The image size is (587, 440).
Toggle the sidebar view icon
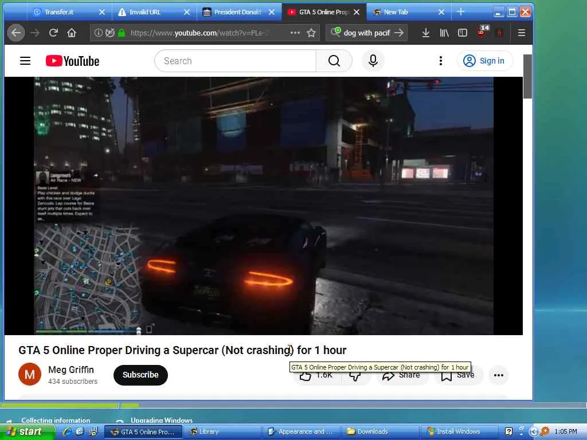tap(463, 33)
